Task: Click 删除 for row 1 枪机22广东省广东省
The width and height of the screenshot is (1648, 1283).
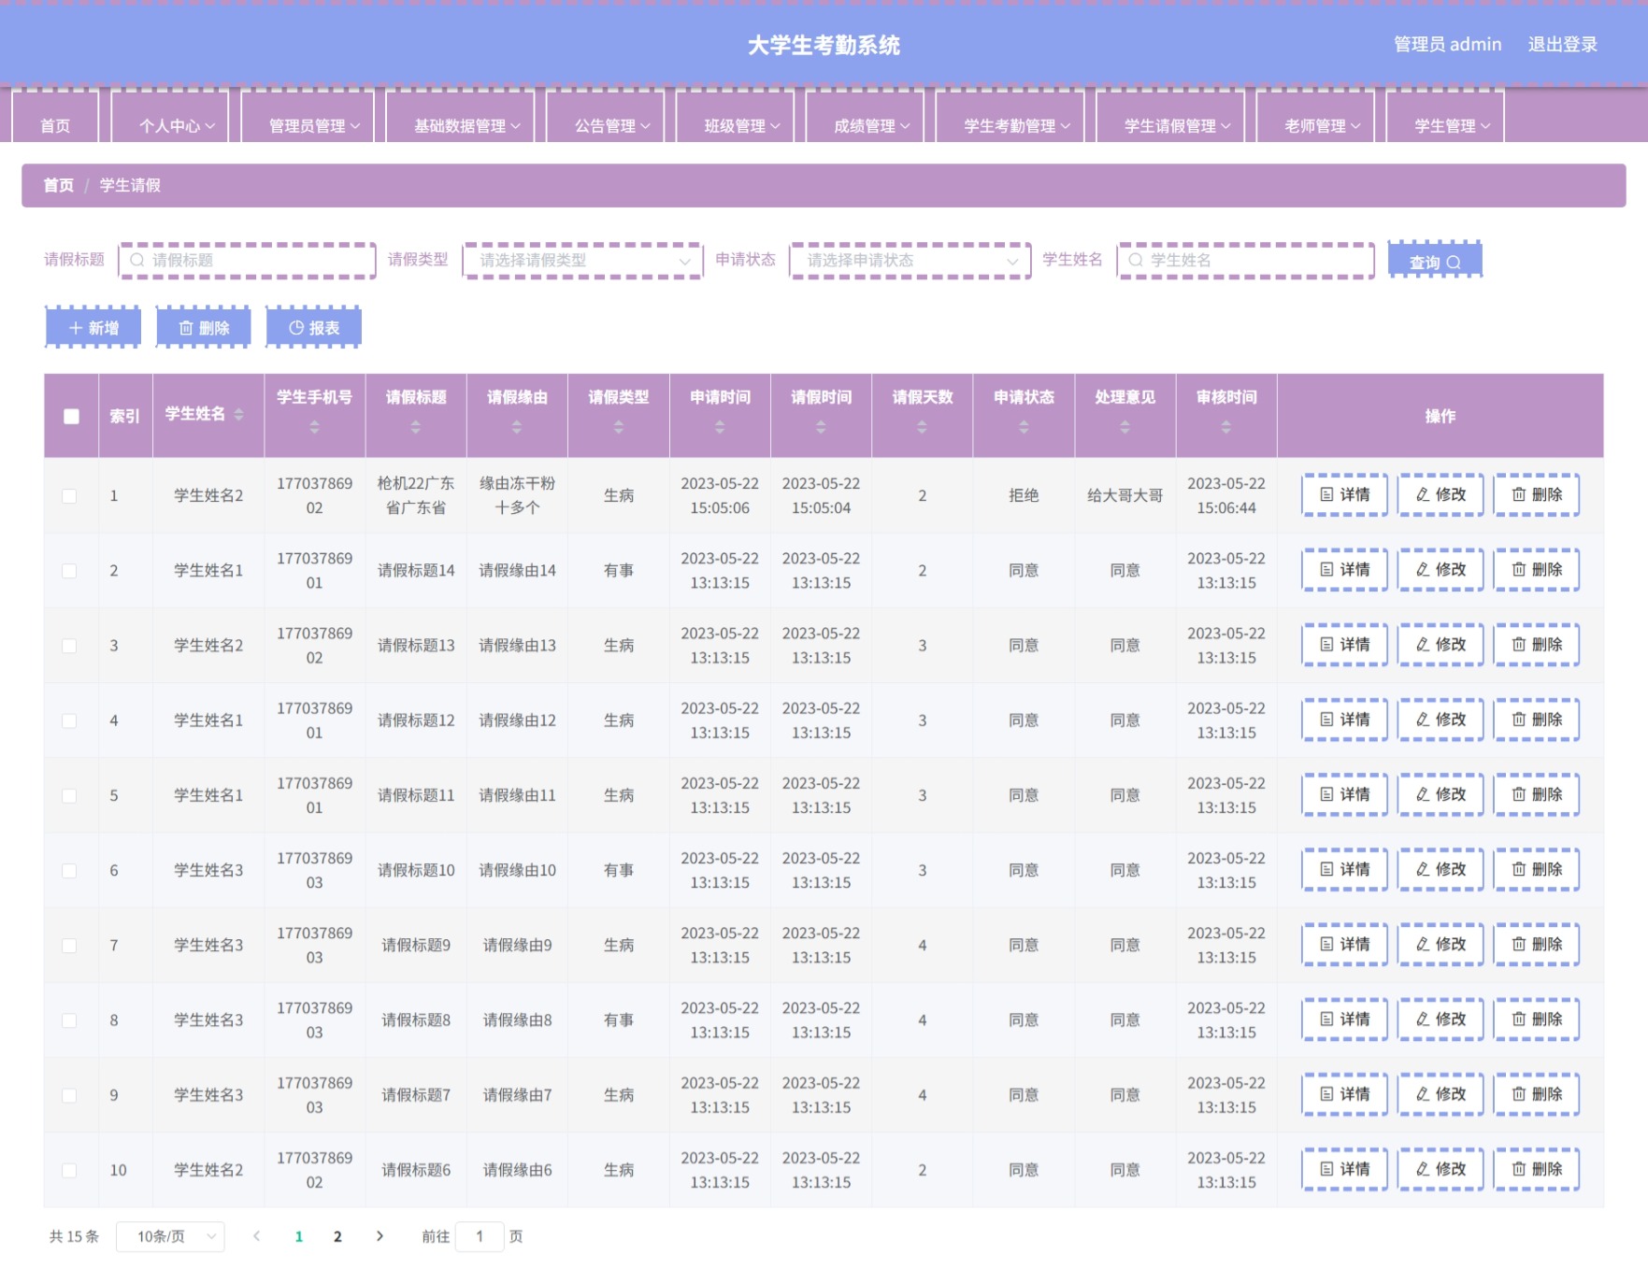Action: coord(1537,494)
